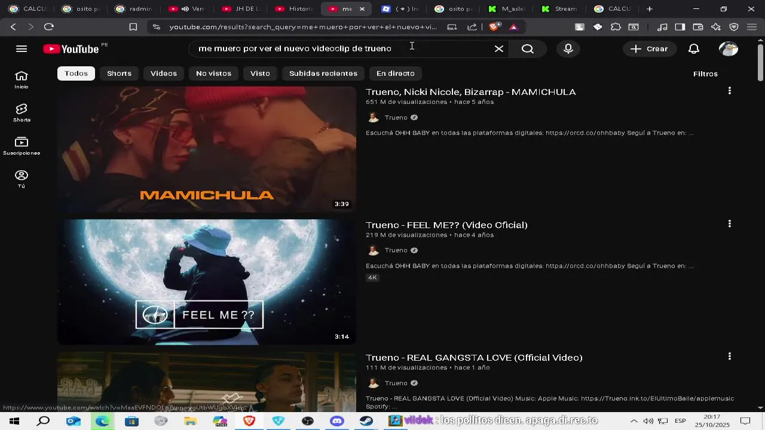Viewport: 765px width, 430px height.
Task: Grab the page vertical scrollbar thumb
Action: click(760, 63)
